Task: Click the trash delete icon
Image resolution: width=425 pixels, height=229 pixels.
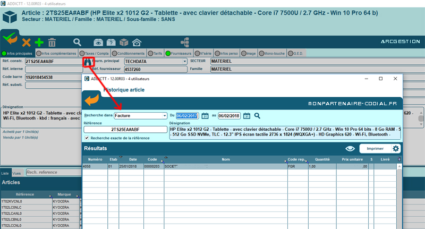Action: pos(52,42)
